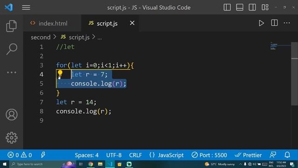Toggle the secondary side bar layout icon
The image size is (298, 168).
tap(252, 7)
